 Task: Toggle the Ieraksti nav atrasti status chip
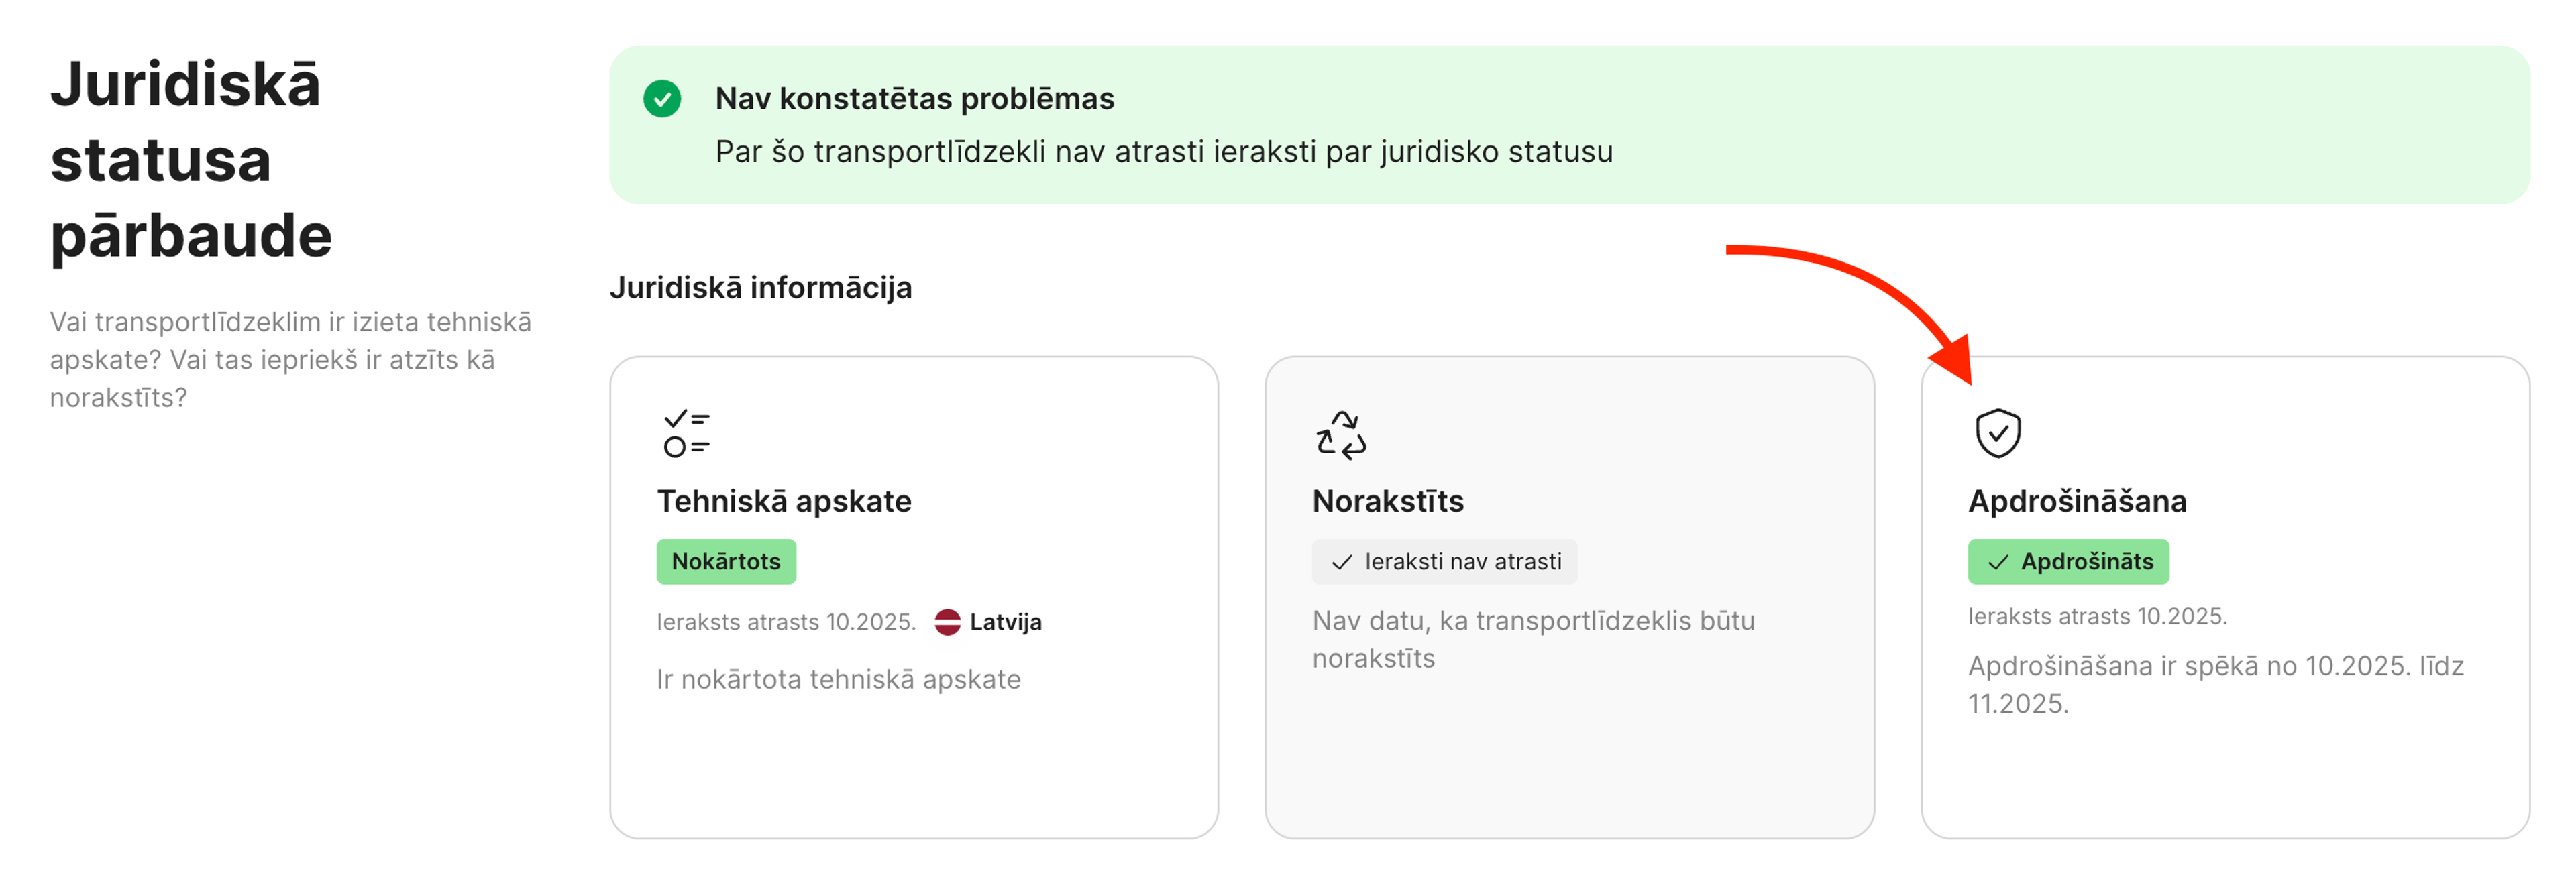(1445, 561)
